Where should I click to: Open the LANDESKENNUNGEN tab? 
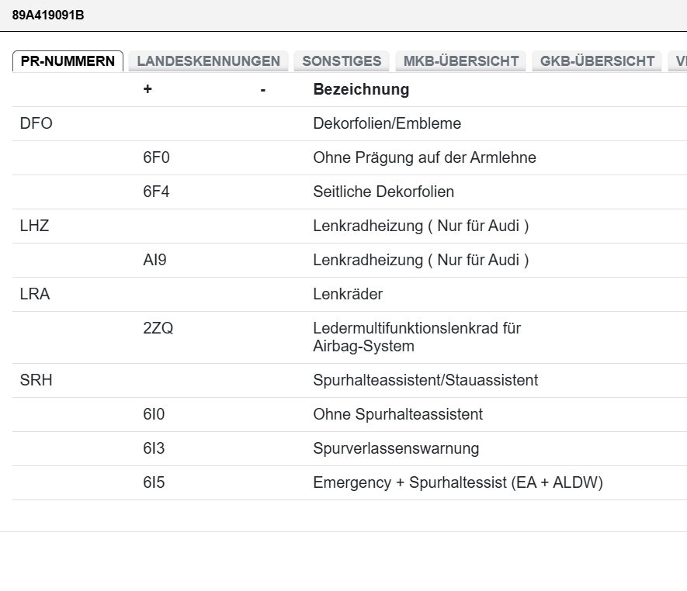[208, 61]
